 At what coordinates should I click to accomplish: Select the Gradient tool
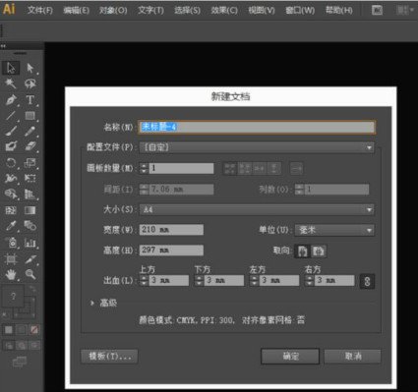[30, 210]
